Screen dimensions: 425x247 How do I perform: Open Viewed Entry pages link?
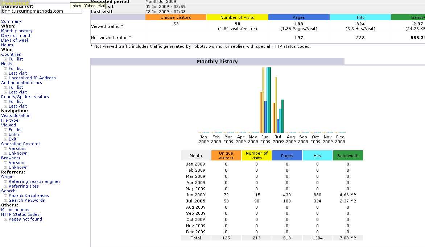click(x=14, y=135)
